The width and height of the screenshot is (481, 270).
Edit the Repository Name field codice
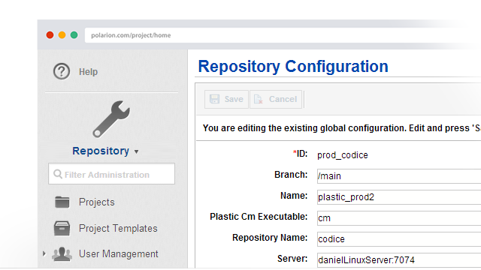tap(399, 239)
